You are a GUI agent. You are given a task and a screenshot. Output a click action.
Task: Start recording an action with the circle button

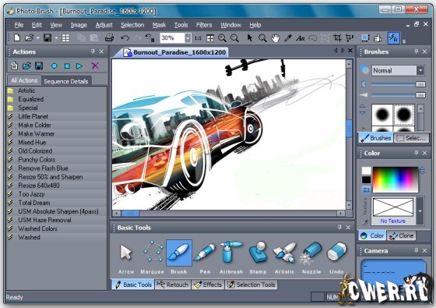tap(54, 66)
